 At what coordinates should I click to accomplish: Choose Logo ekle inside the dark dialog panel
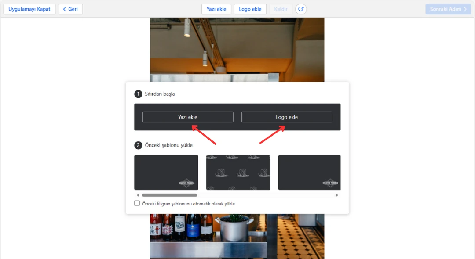[287, 117]
